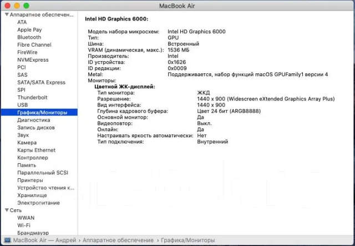The width and height of the screenshot is (355, 246).
Task: Click Цвет 24 бит (ARGB8888) value
Action: pyautogui.click(x=229, y=111)
